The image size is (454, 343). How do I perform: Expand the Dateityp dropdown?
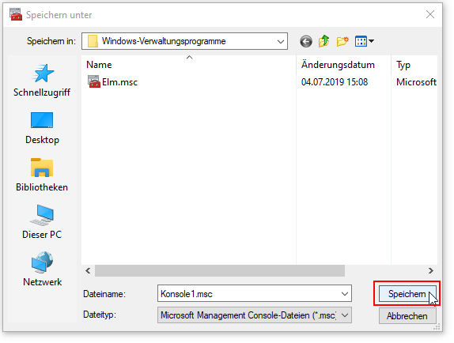(255, 315)
